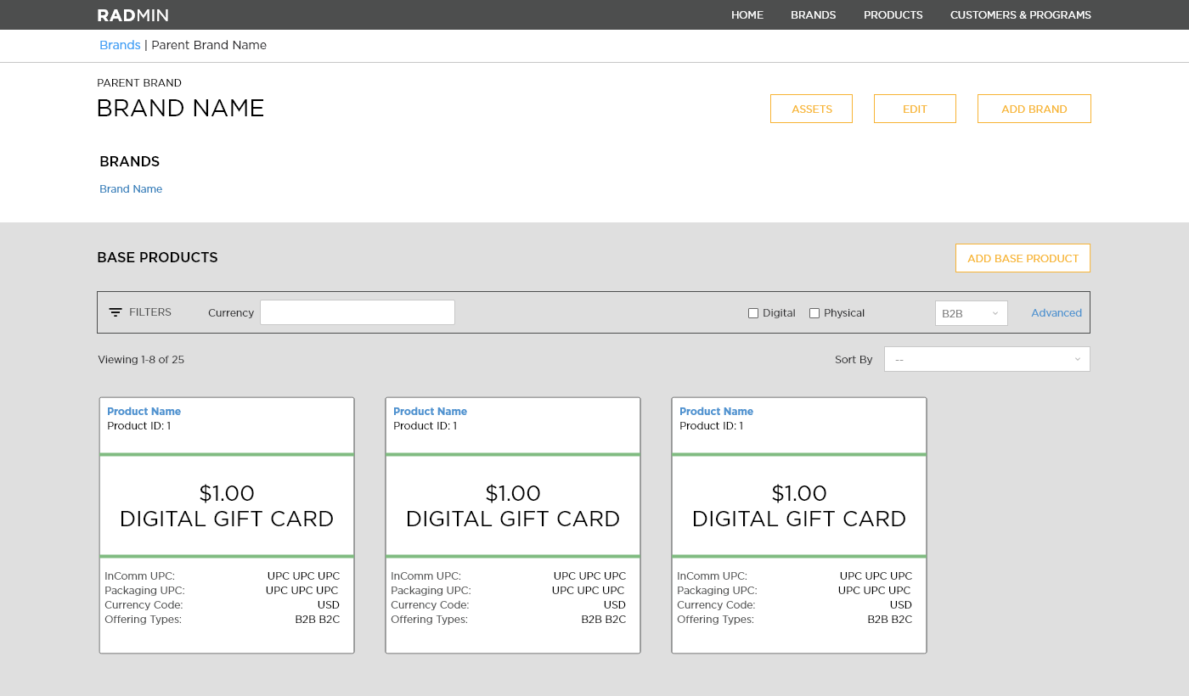Click the Add Base Product button

pos(1023,258)
